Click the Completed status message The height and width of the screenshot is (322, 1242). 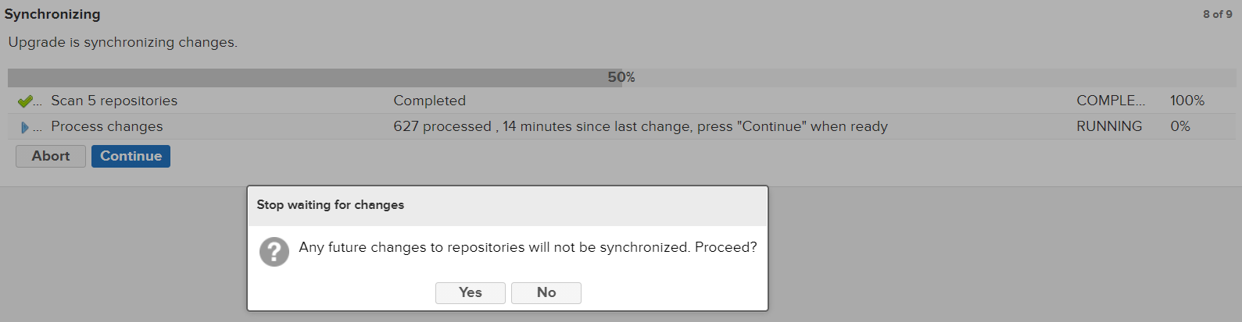pyautogui.click(x=429, y=101)
